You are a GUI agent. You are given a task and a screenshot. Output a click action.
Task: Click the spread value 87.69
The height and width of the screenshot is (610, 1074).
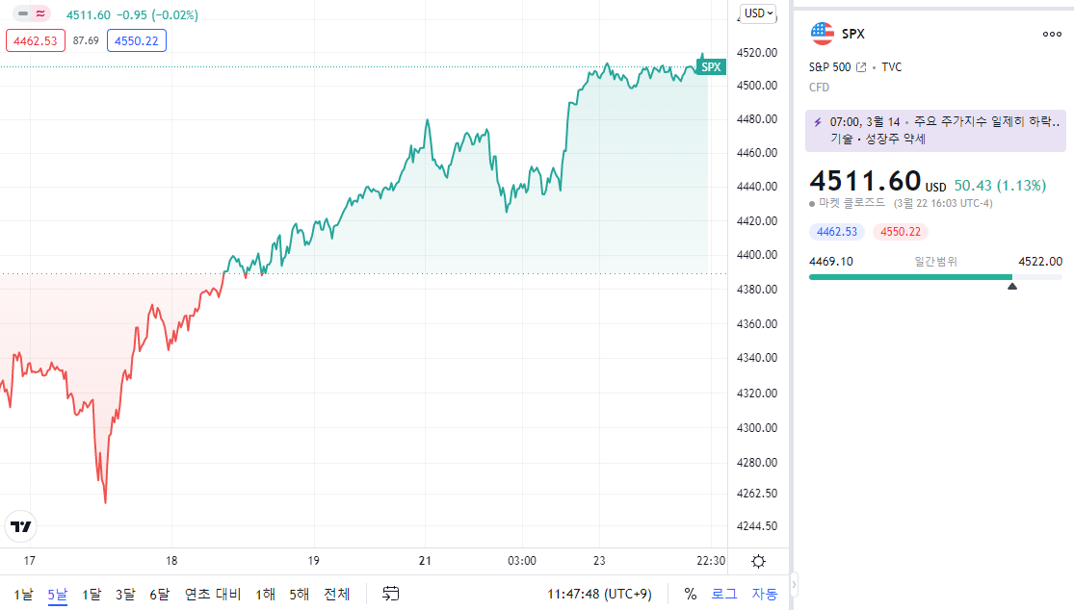pos(86,41)
